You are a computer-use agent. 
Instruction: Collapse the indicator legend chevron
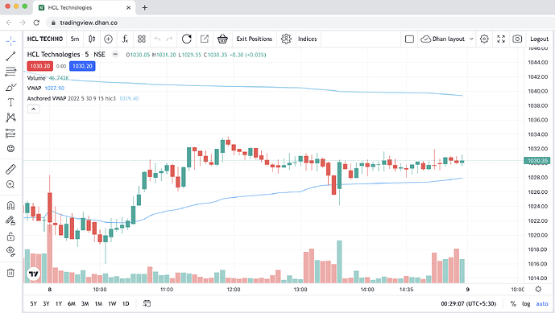click(x=33, y=109)
